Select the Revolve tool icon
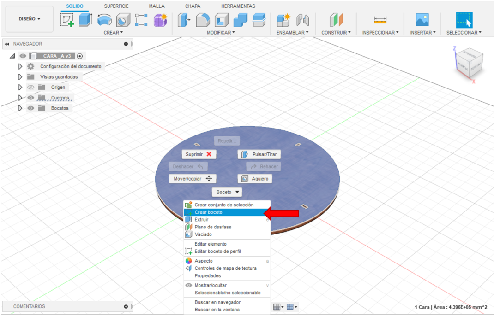This screenshot has width=500, height=316. pyautogui.click(x=105, y=20)
